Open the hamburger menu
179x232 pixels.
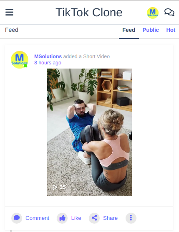pyautogui.click(x=9, y=12)
